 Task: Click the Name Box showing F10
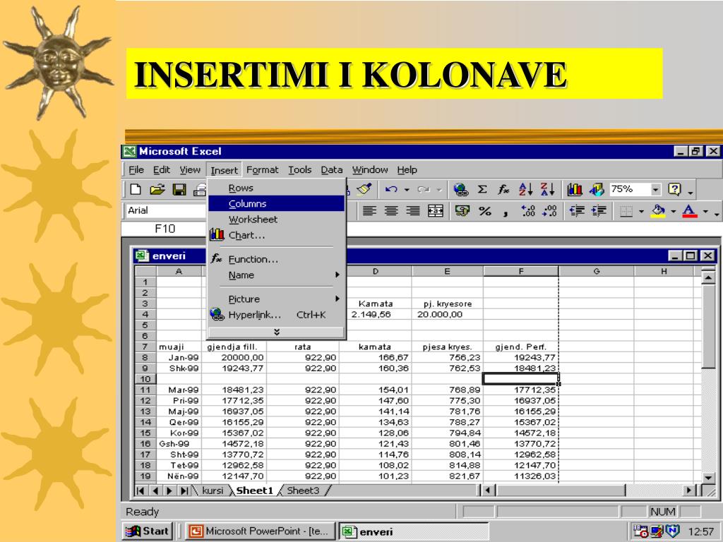pos(165,229)
